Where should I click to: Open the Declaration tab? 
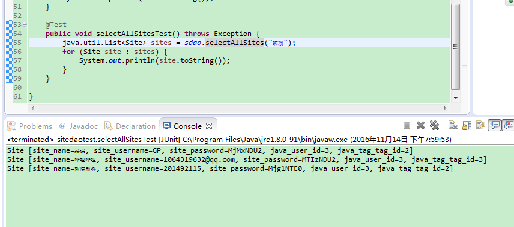(x=130, y=126)
